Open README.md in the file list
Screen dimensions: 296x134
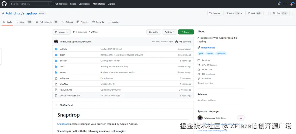66,90
